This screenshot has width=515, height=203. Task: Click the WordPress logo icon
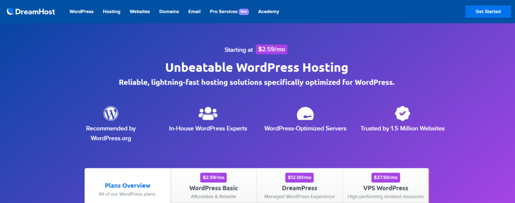pos(111,113)
